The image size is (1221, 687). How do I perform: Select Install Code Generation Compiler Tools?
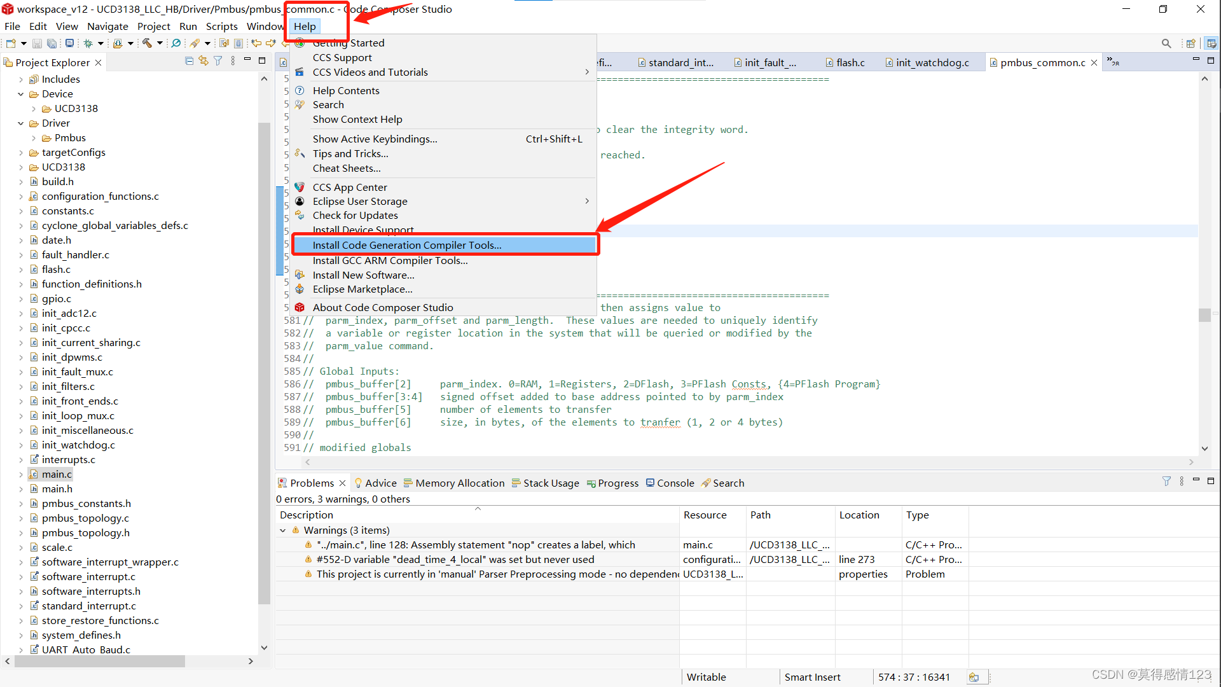407,246
